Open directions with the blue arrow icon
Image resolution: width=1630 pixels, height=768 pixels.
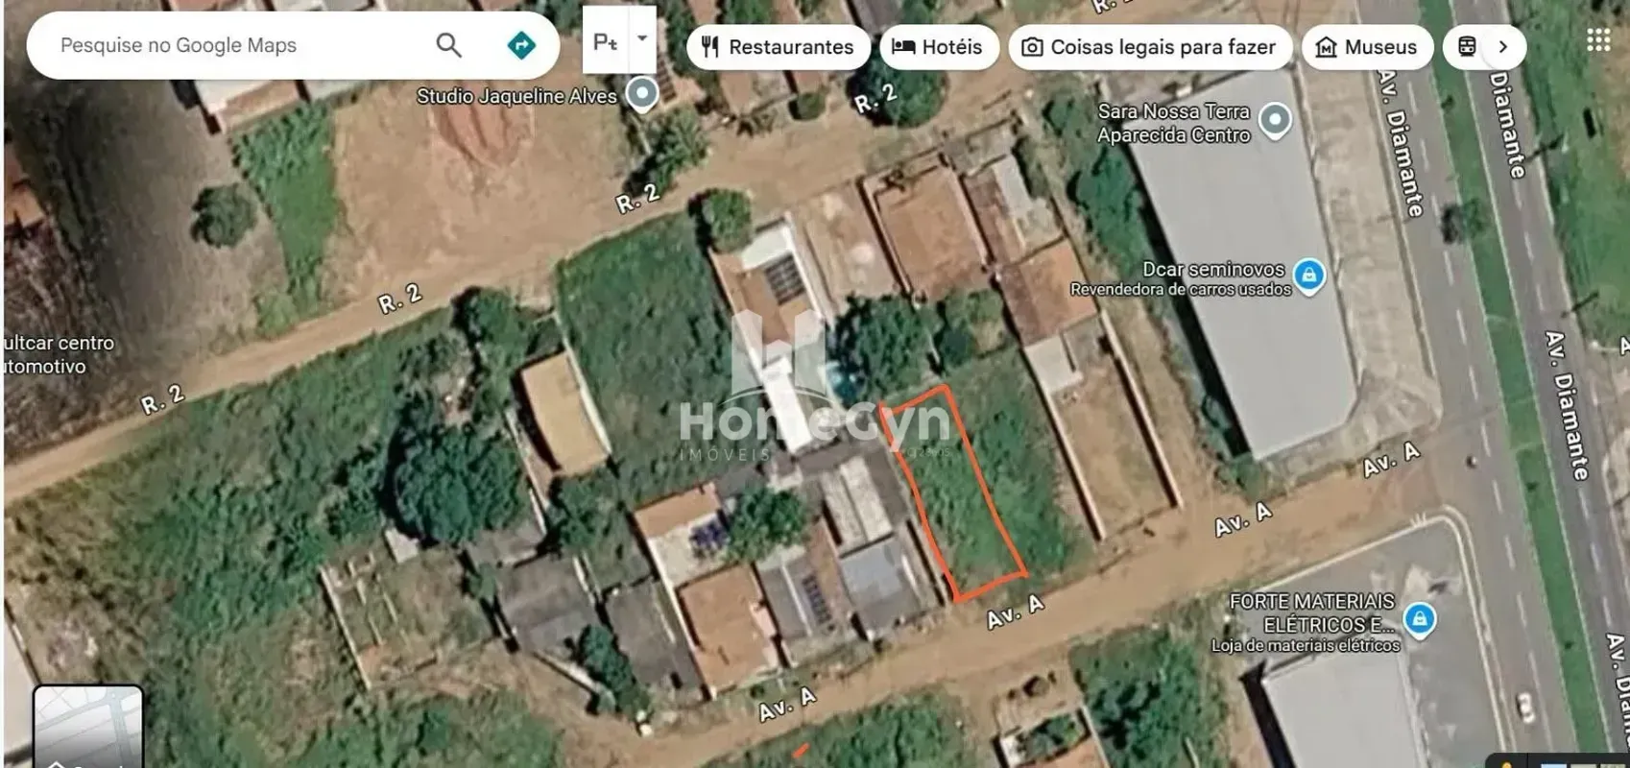pyautogui.click(x=521, y=45)
